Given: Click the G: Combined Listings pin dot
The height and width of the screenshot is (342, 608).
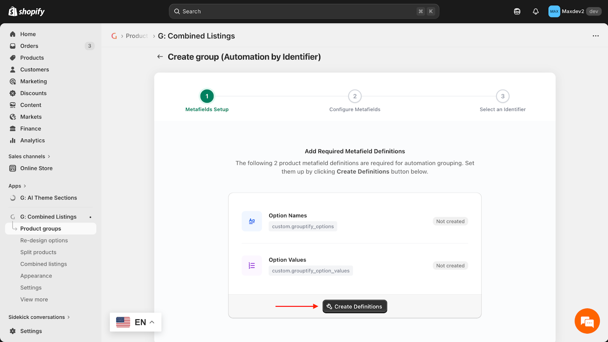Looking at the screenshot, I should [x=90, y=217].
